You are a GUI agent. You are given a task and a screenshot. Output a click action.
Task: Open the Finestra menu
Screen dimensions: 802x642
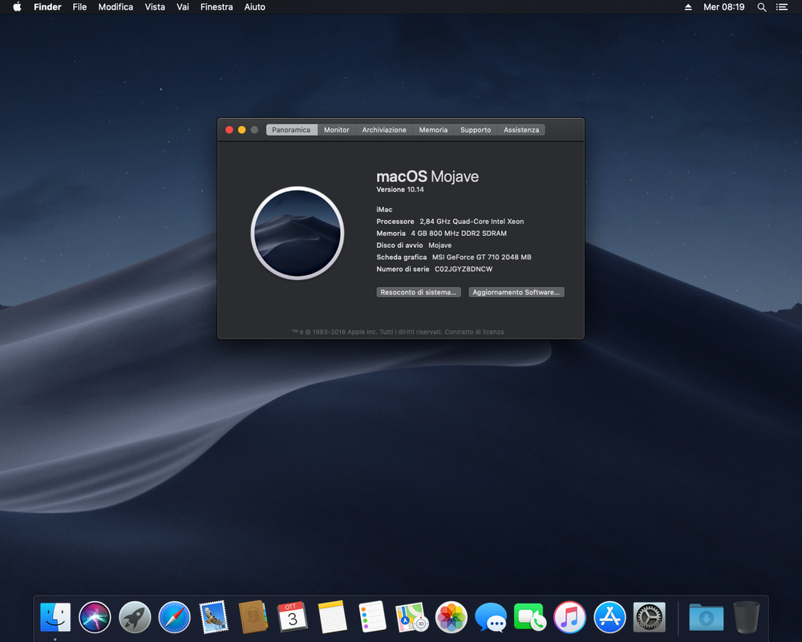click(x=217, y=6)
